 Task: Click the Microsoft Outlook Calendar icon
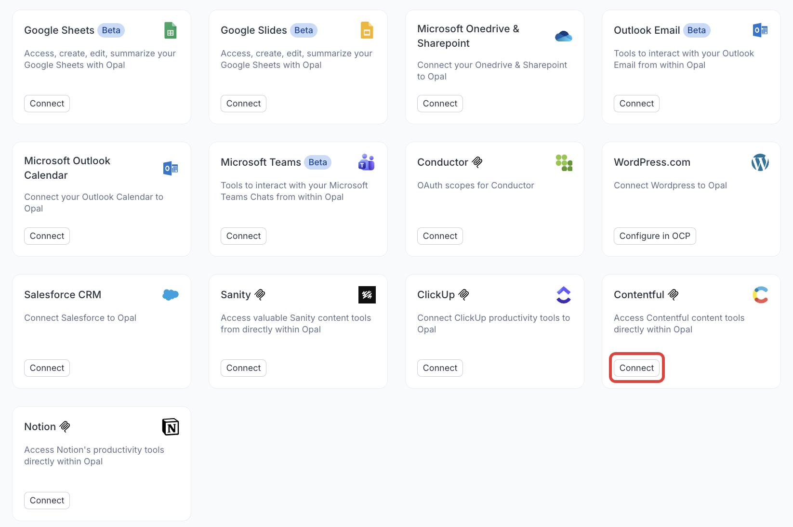[x=171, y=168]
